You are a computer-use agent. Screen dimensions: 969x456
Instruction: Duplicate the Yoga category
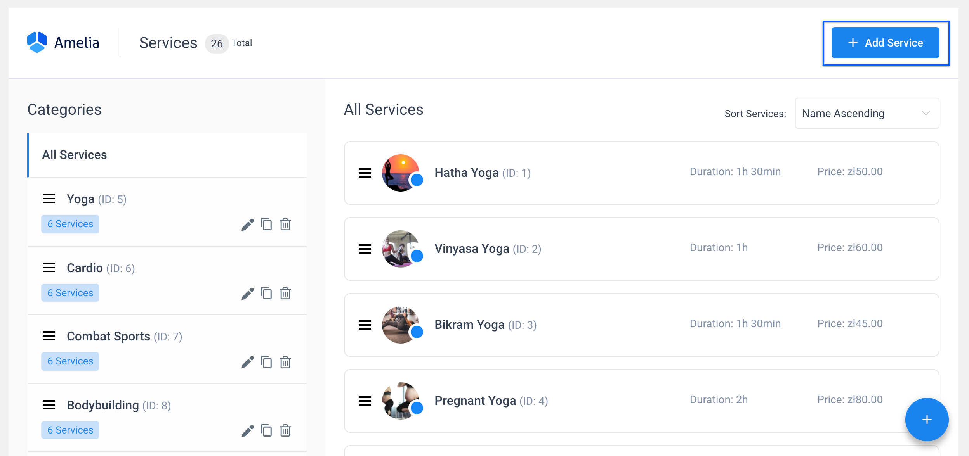coord(267,224)
